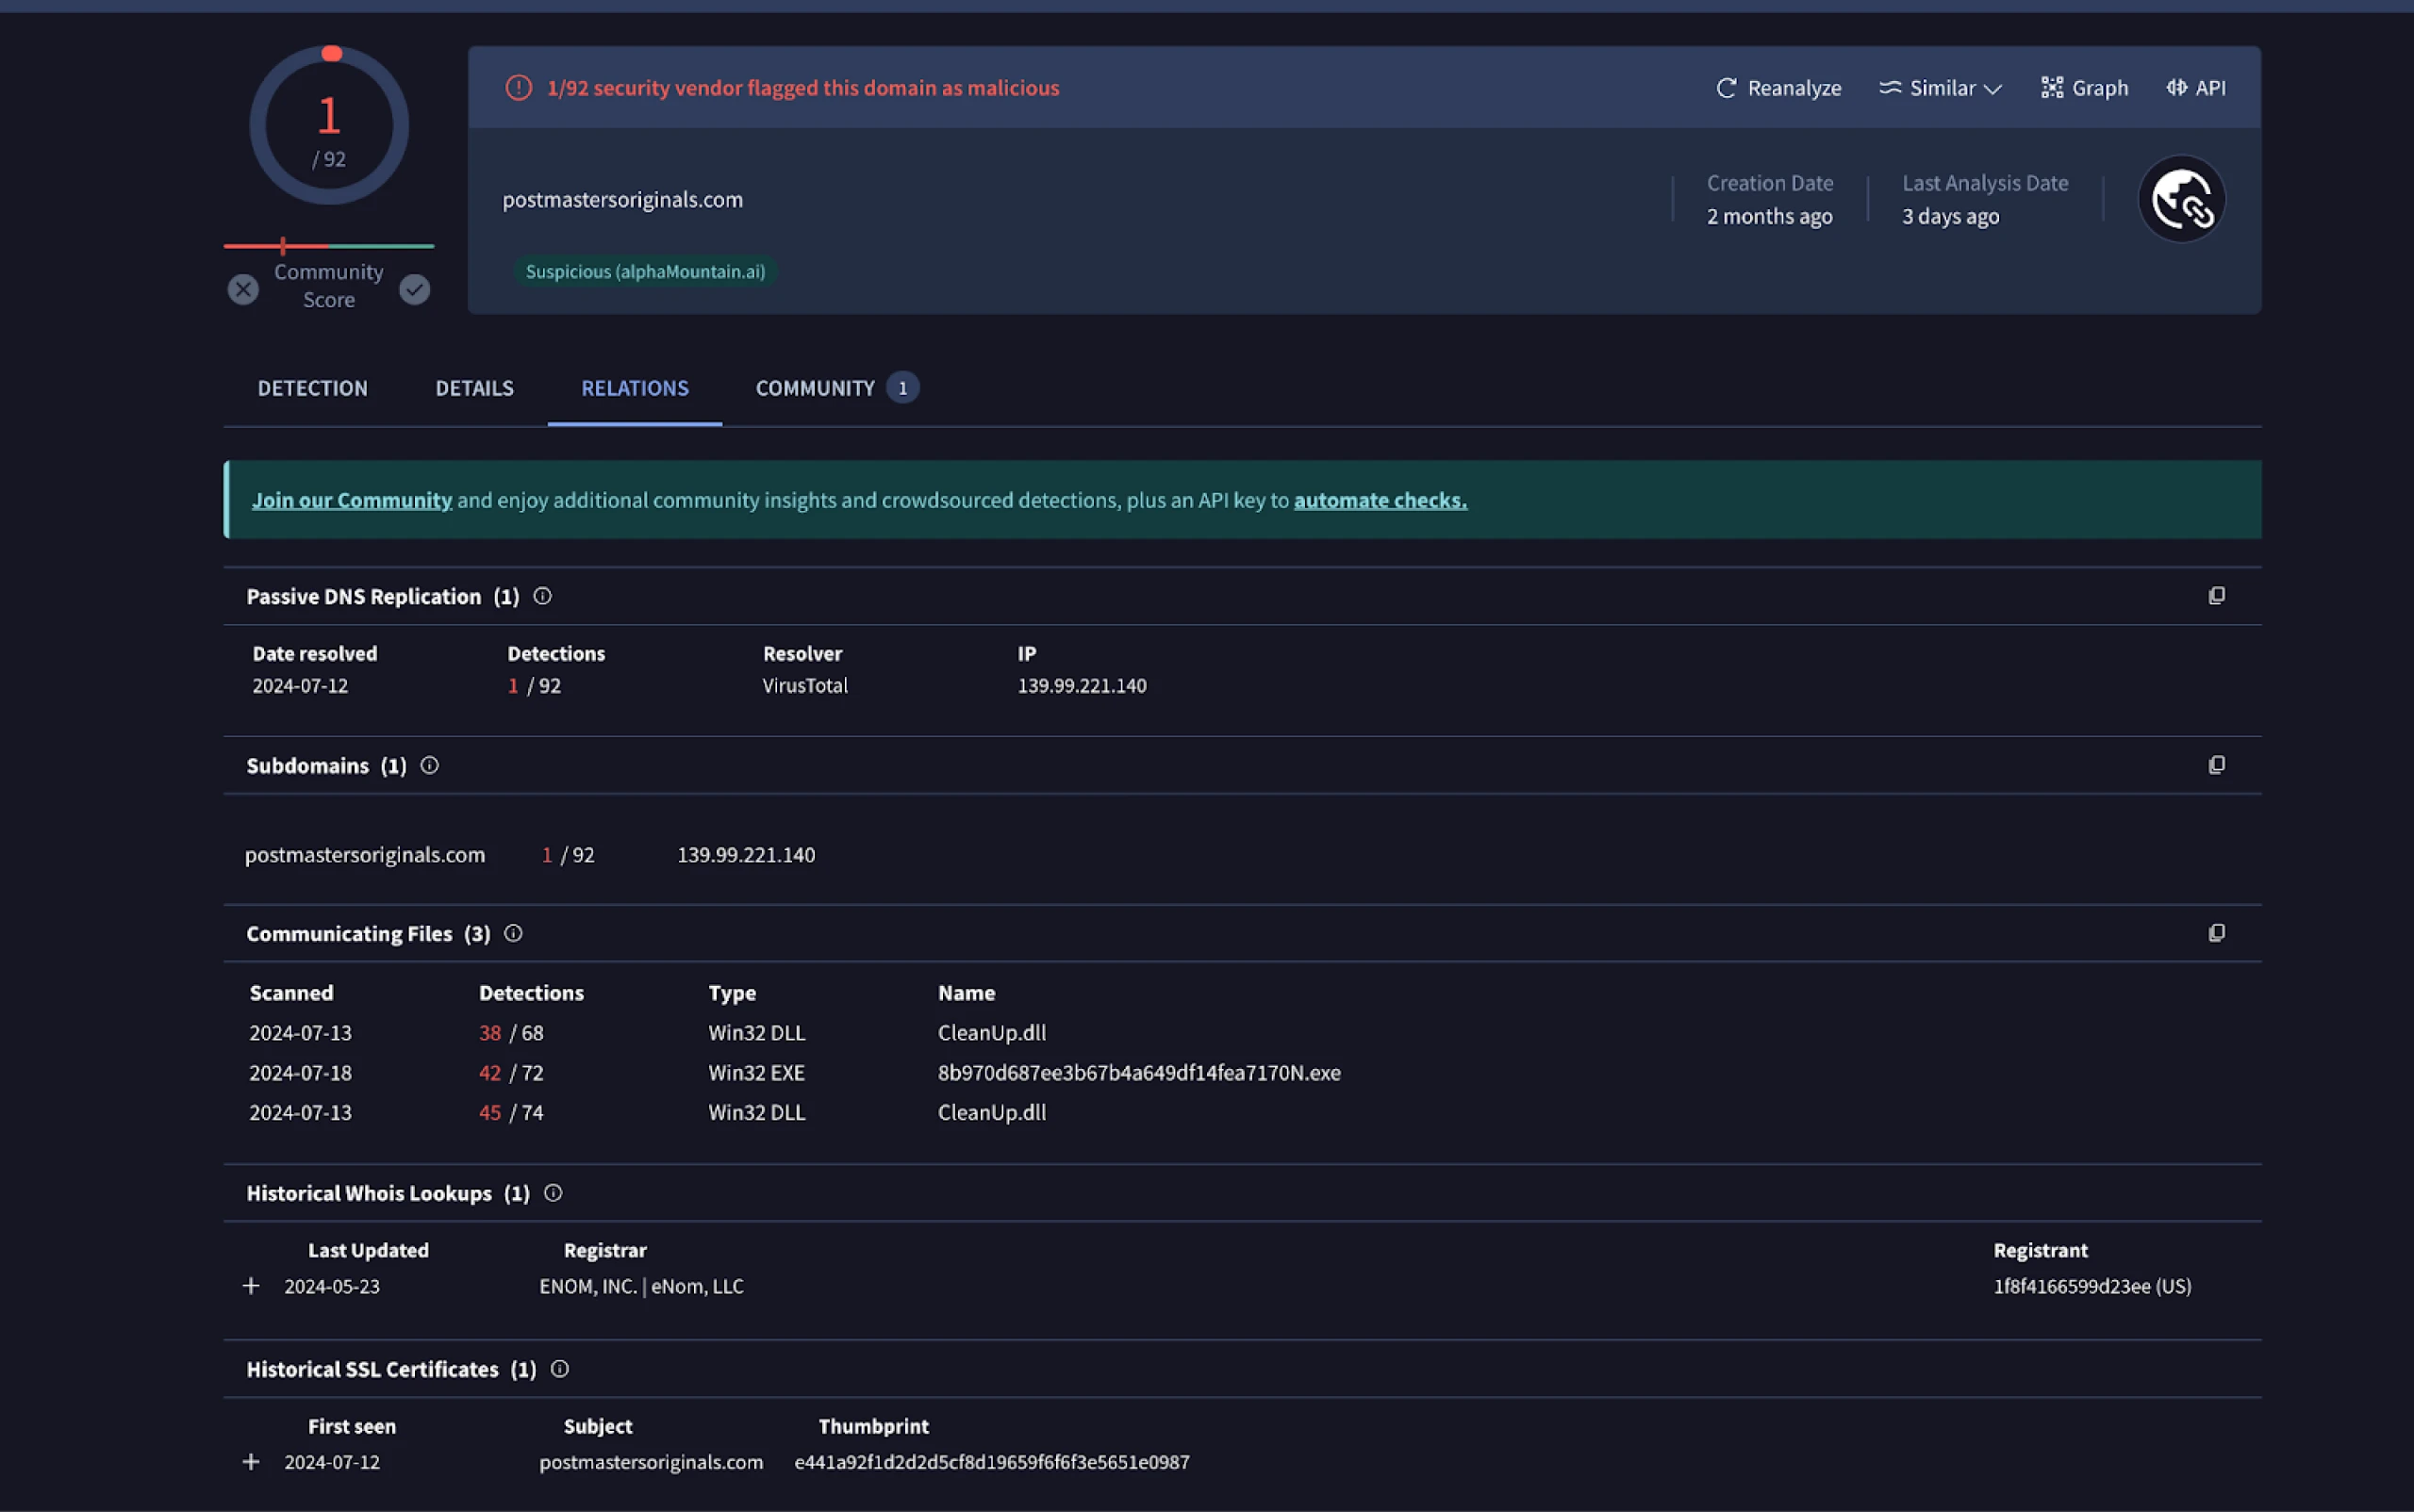Click the malicious alert exclamation icon
The image size is (2414, 1512).
pyautogui.click(x=519, y=88)
